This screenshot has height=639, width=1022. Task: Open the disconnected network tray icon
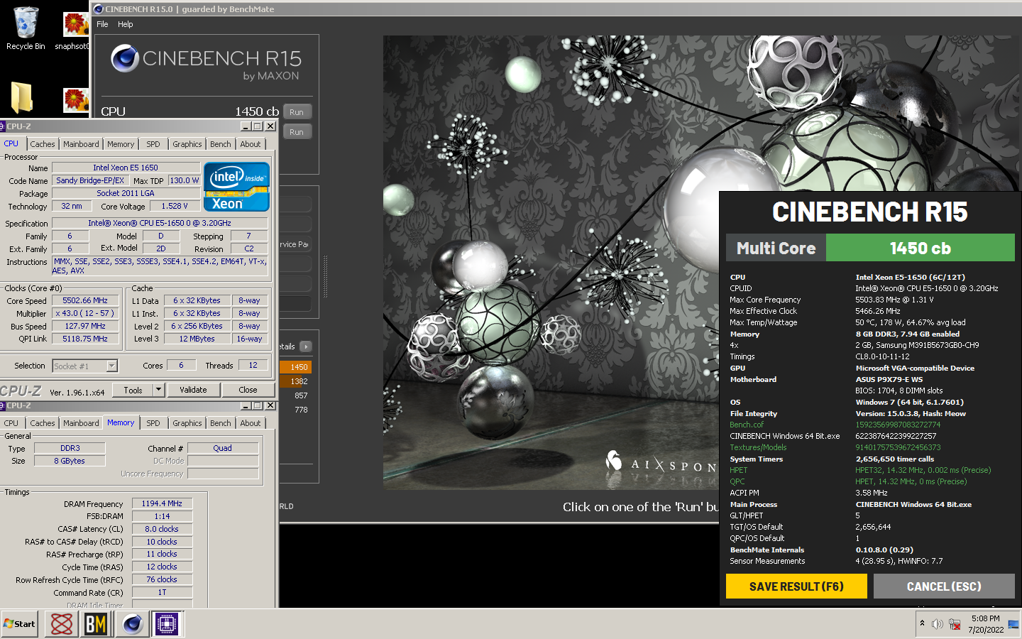[955, 624]
